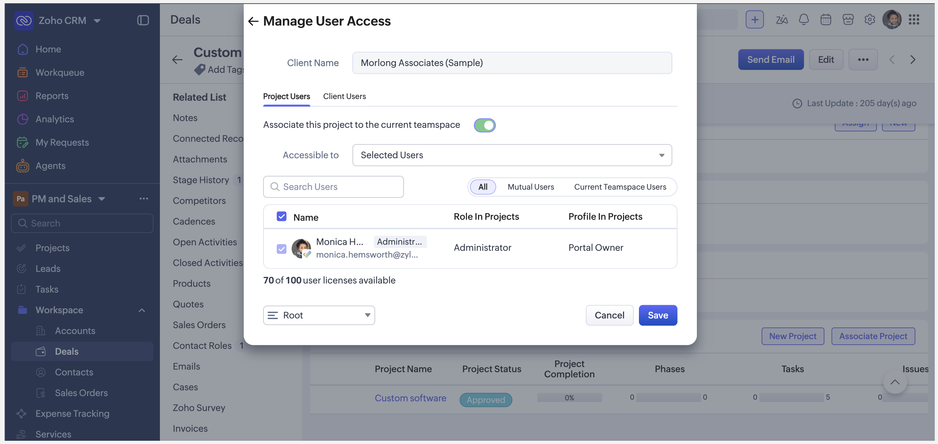
Task: Expand the Zoho CRM app switcher arrow
Action: click(x=97, y=21)
